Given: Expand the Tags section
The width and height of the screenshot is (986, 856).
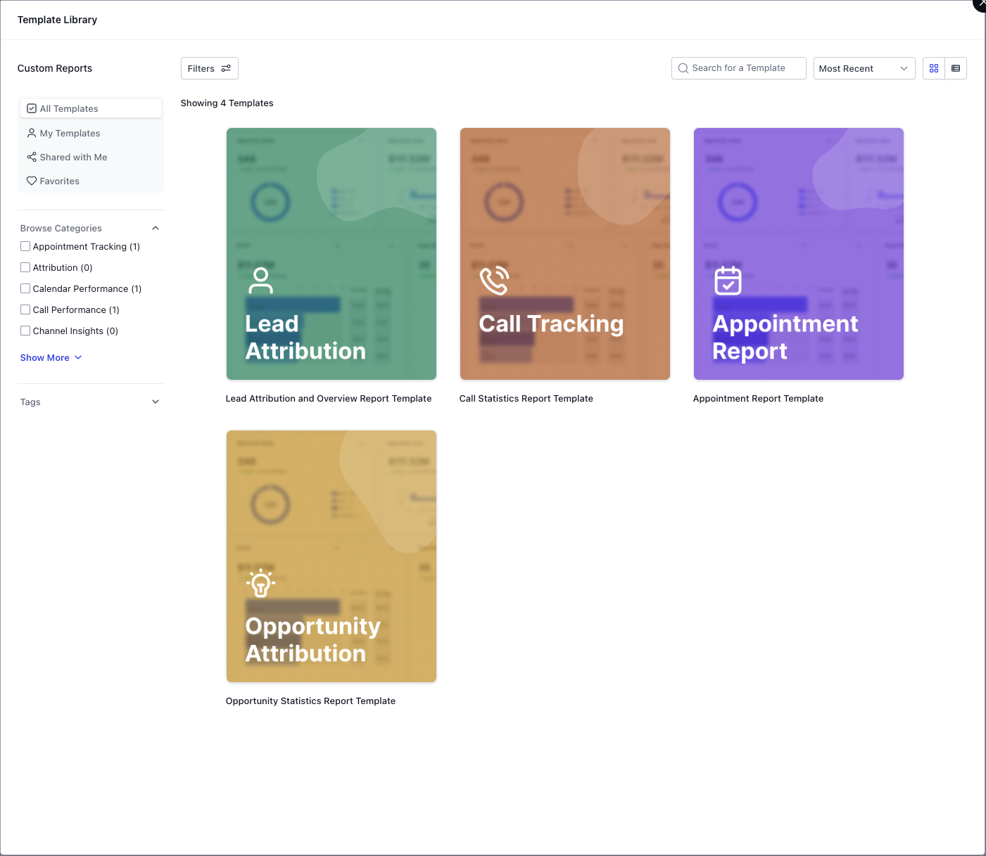Looking at the screenshot, I should pyautogui.click(x=156, y=402).
